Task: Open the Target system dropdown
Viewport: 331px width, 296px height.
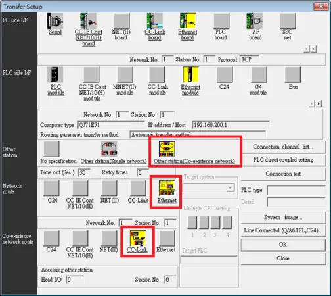Action: (231, 188)
